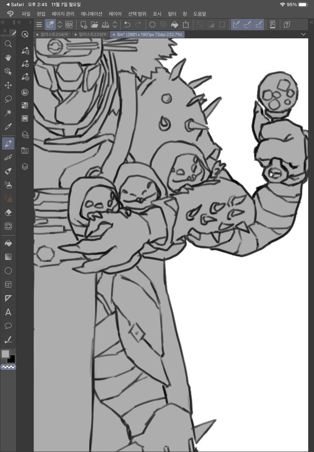Select the Eraser tool
Screen dimensions: 314x452
(x=8, y=212)
